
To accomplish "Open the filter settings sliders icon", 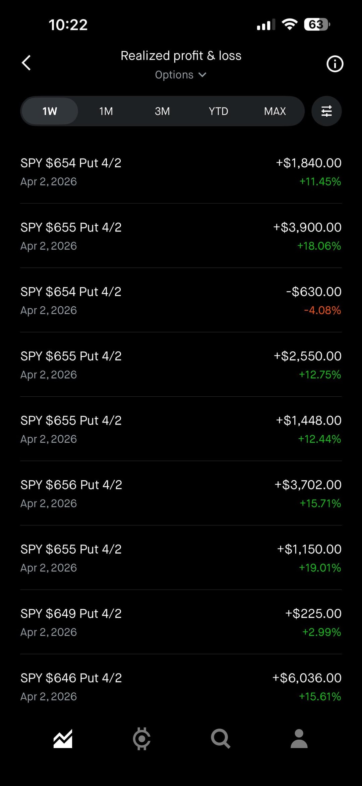I will (326, 111).
